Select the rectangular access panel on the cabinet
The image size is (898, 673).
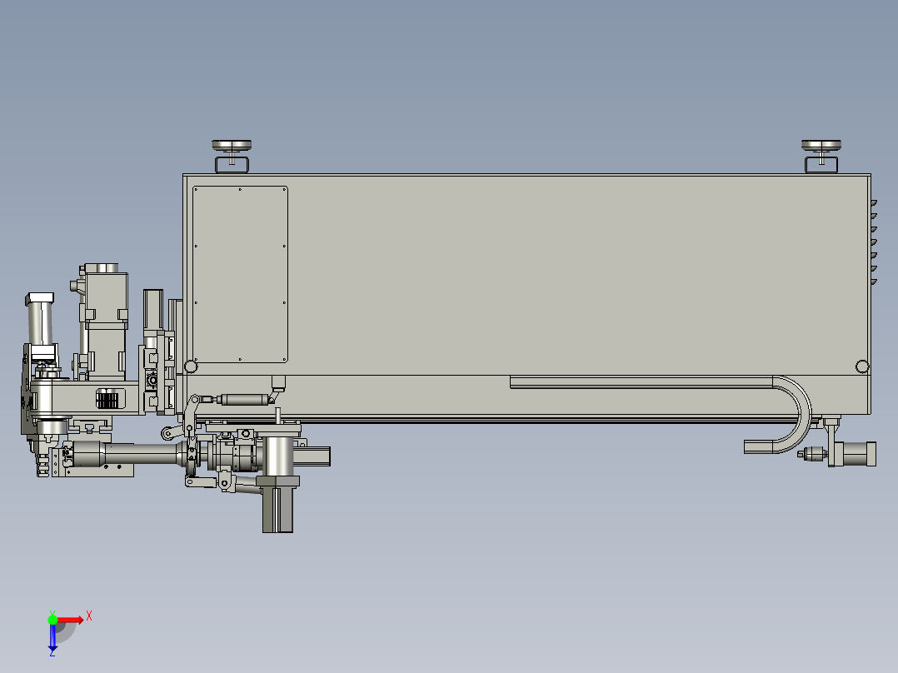(240, 274)
